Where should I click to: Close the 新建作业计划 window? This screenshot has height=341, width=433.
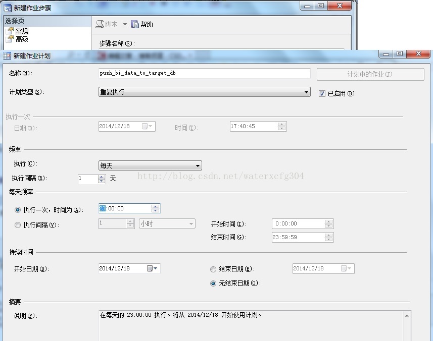(418, 53)
